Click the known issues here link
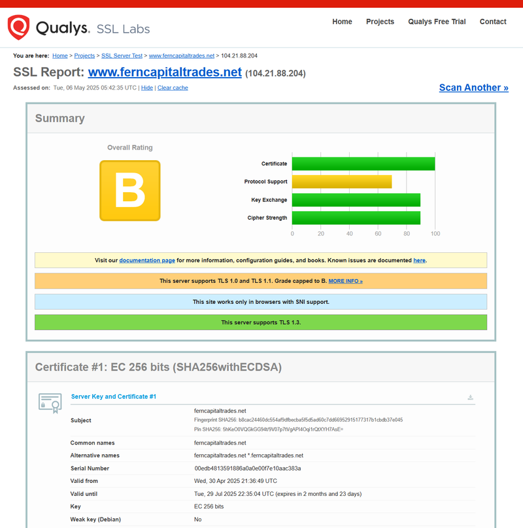The width and height of the screenshot is (523, 528). pos(419,260)
